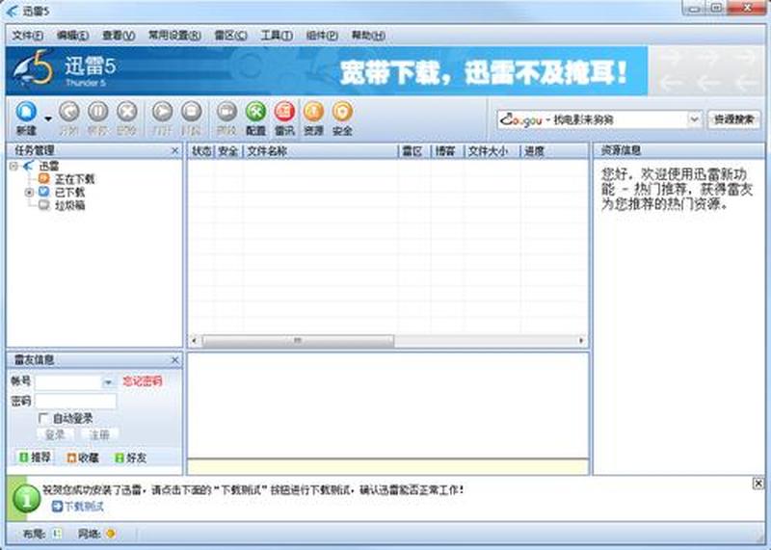Open the 文件(F) menu
Viewport: 771px width, 550px height.
[27, 36]
